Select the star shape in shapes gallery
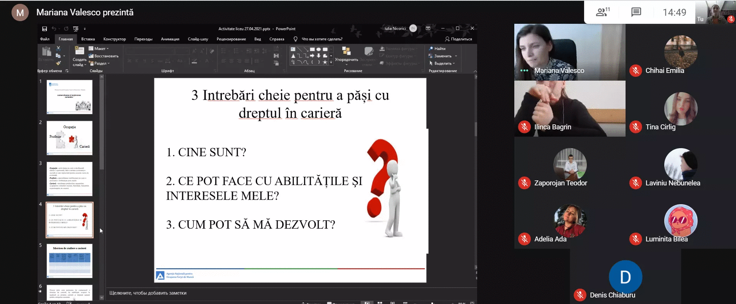The width and height of the screenshot is (736, 304). [x=325, y=62]
